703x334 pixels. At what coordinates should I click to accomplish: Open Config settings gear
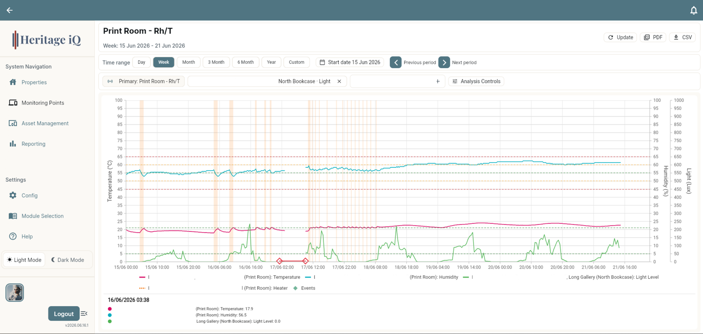[13, 195]
